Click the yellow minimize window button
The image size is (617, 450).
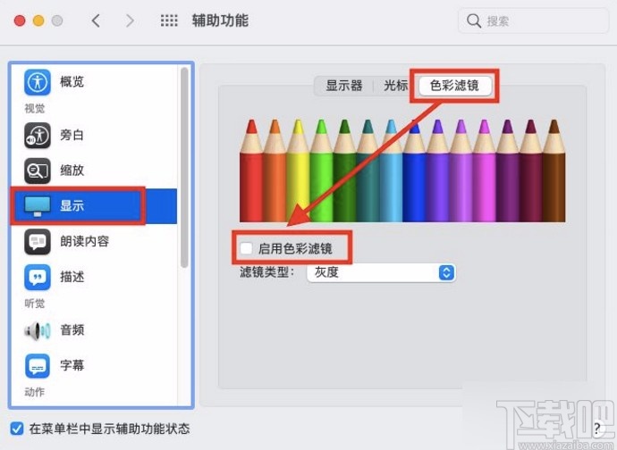pyautogui.click(x=38, y=21)
